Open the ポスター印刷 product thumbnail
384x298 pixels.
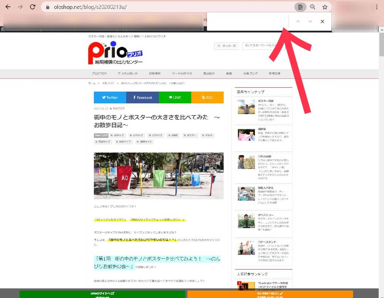246,107
